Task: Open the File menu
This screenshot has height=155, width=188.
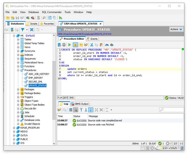Action: click(x=7, y=12)
